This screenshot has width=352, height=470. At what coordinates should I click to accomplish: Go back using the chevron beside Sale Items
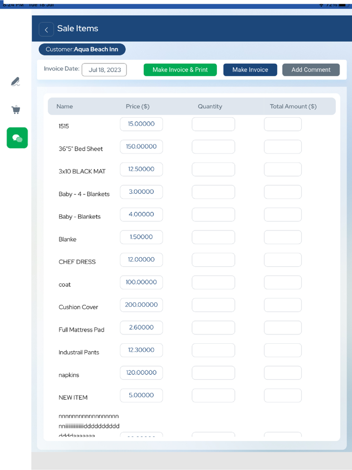[46, 29]
